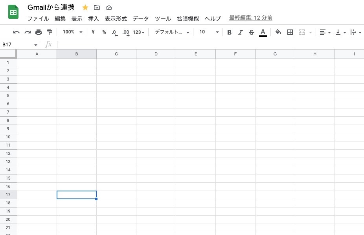Open the ファイル menu
Screen dimensions: 364x235
point(38,18)
